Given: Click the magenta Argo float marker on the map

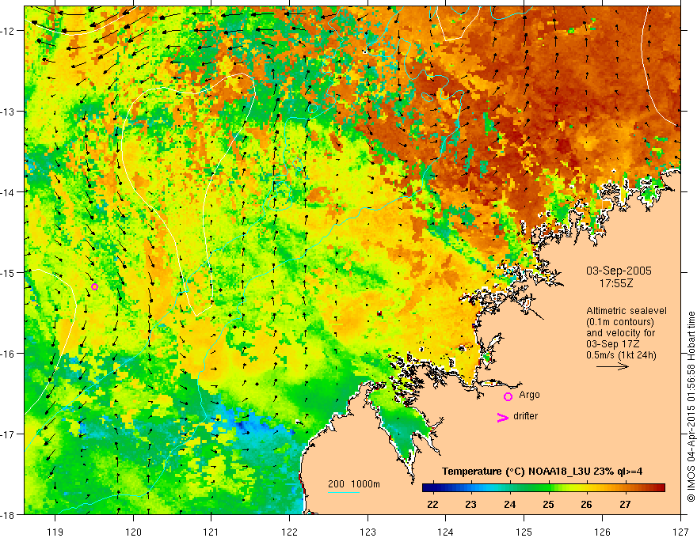Looking at the screenshot, I should (94, 286).
